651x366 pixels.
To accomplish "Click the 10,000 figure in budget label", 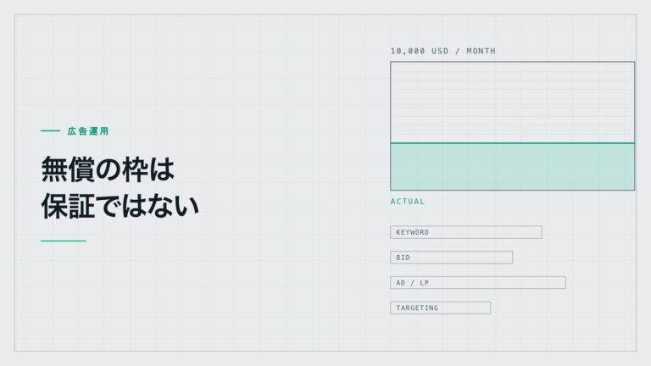I will 408,51.
